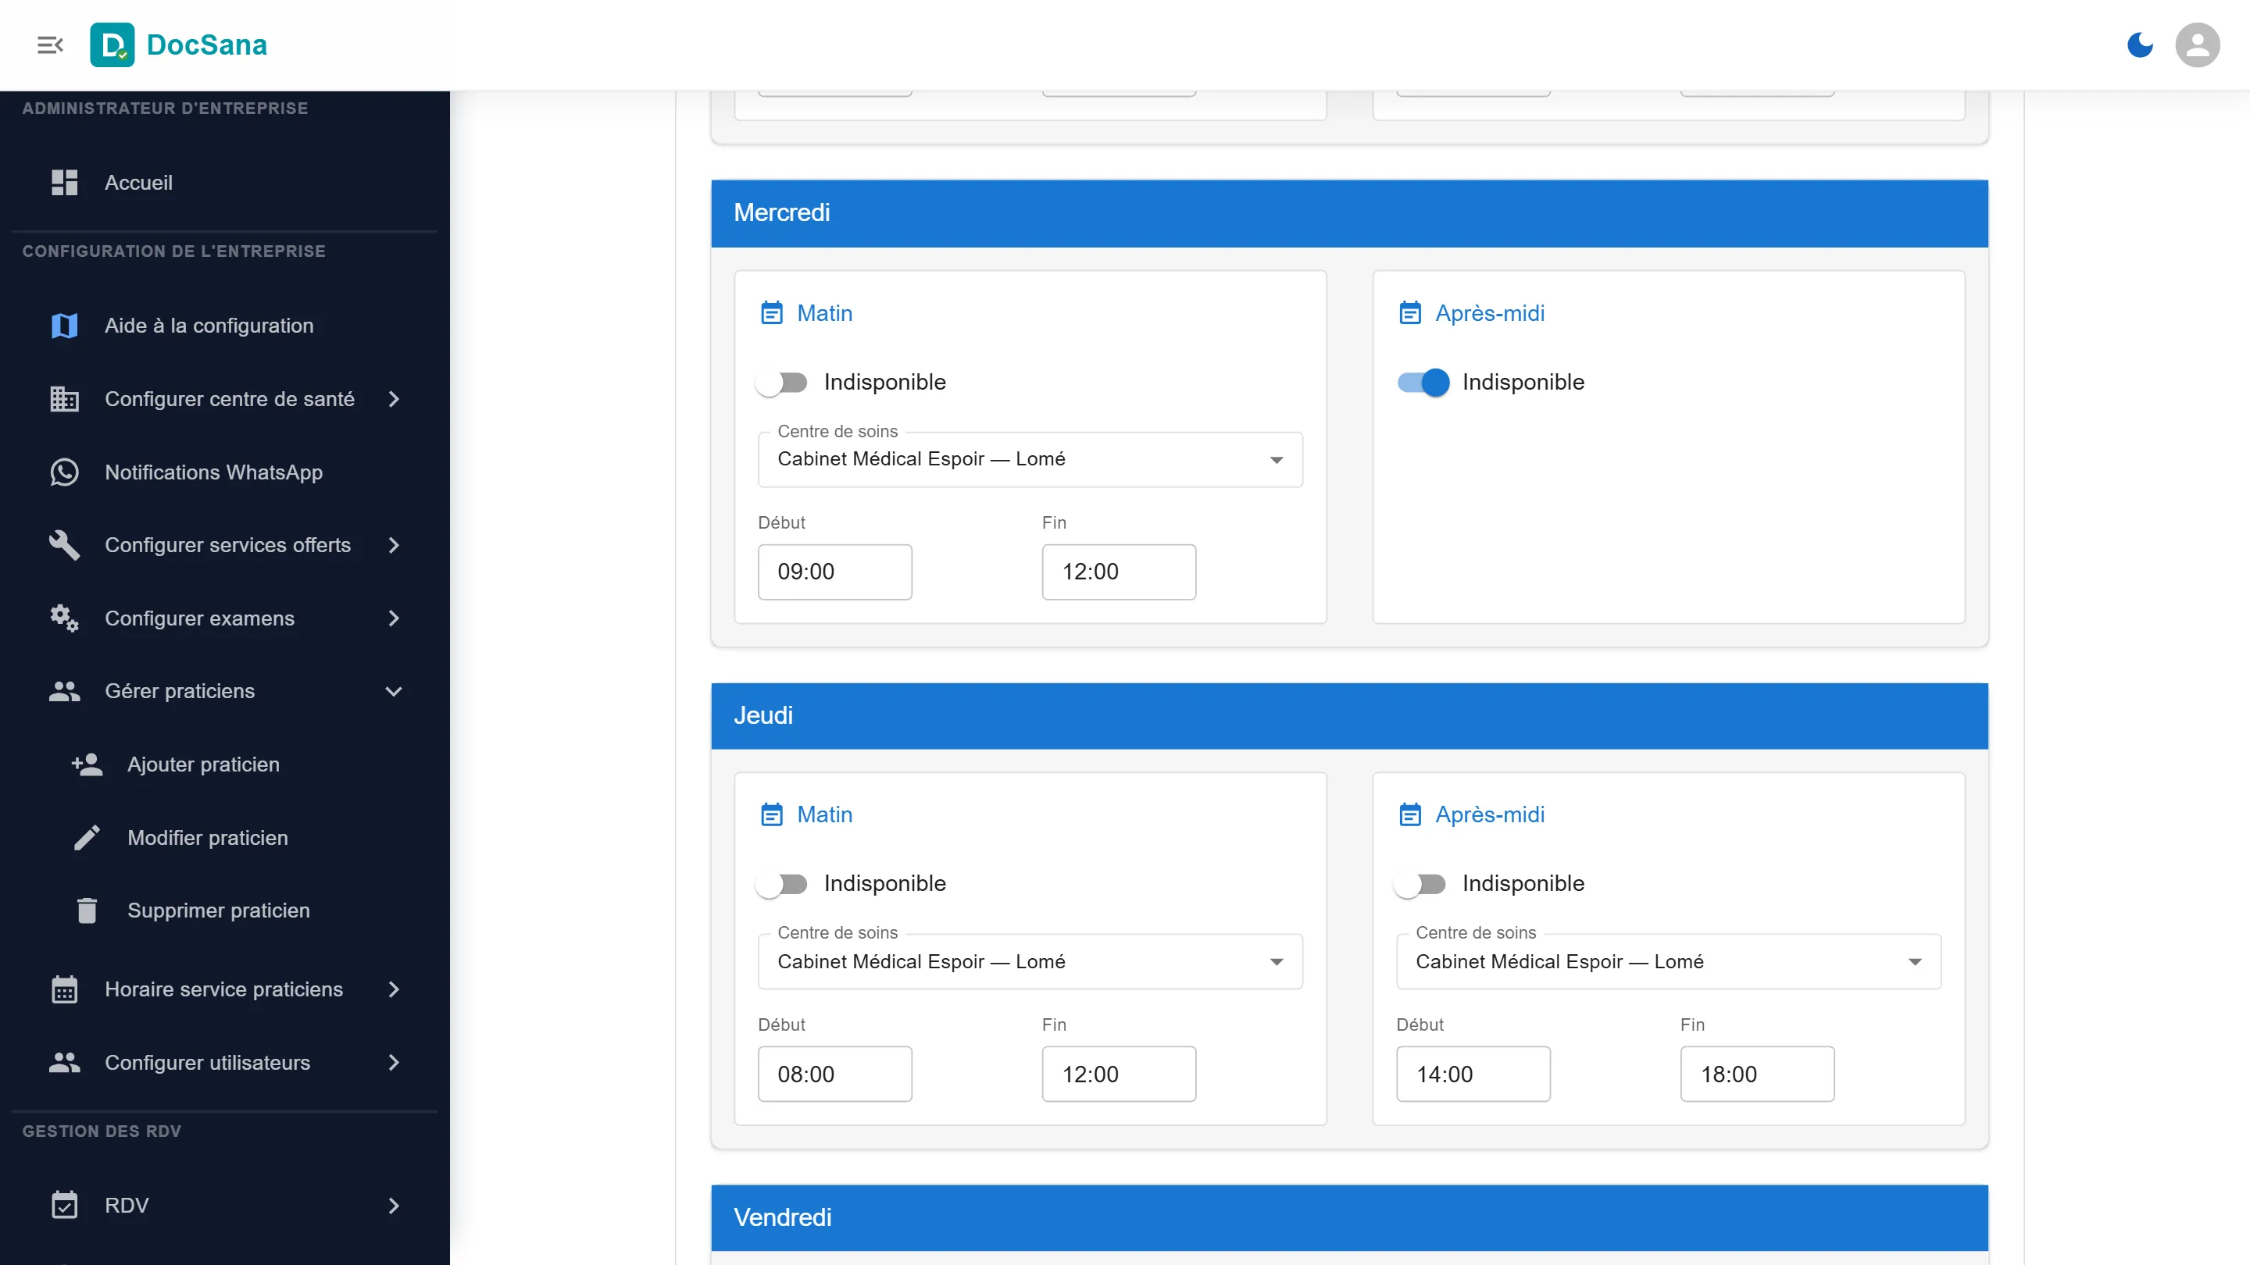2250x1265 pixels.
Task: Click the Aide à la configuration map icon
Action: 65,326
